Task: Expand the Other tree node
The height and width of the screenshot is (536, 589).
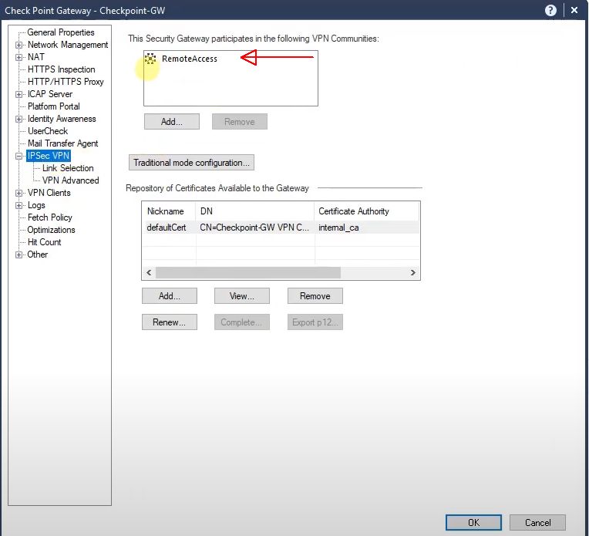Action: 19,255
